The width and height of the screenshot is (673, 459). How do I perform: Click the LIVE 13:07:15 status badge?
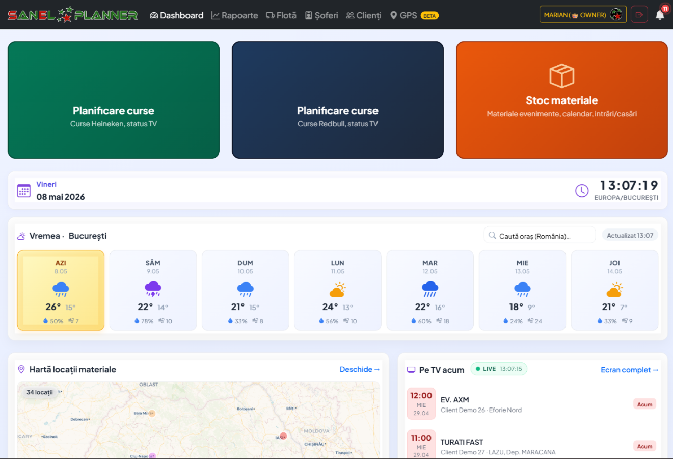coord(499,369)
